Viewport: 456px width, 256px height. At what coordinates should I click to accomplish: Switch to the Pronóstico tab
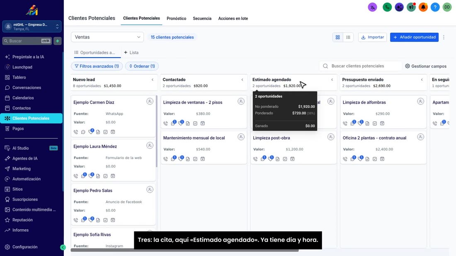click(177, 18)
